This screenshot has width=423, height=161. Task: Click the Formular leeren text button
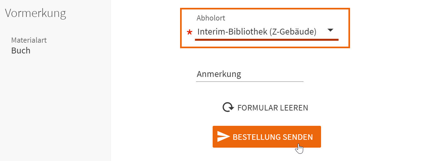273,108
